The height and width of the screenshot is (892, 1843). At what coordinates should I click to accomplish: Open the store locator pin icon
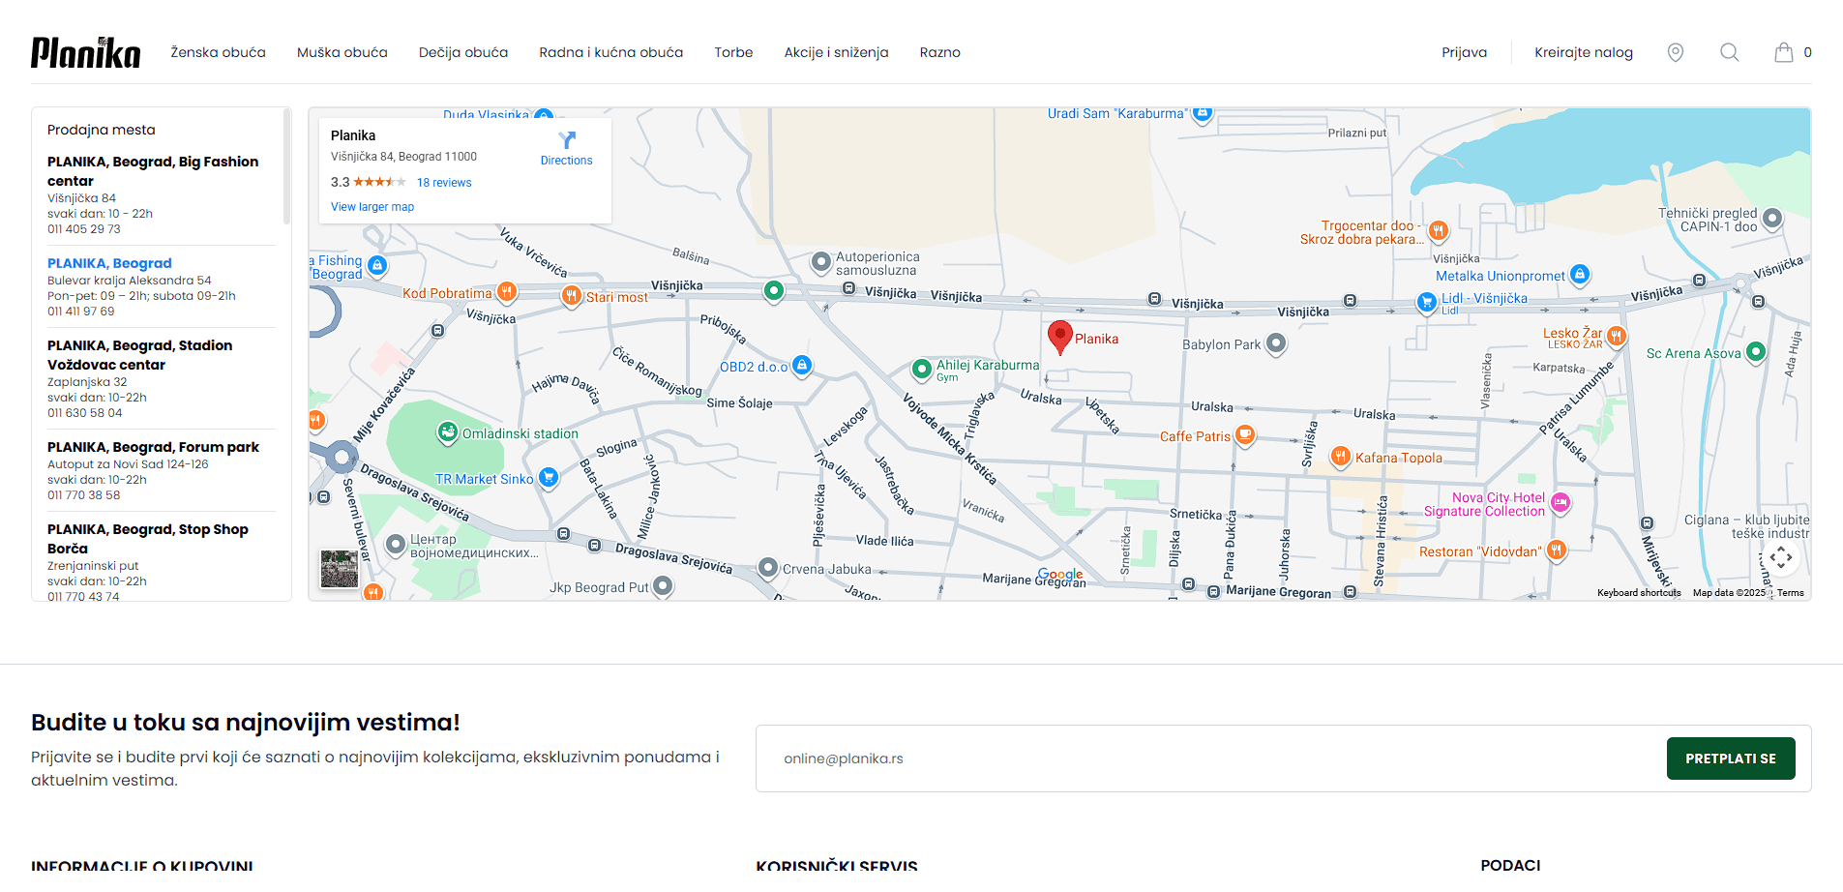click(x=1675, y=52)
